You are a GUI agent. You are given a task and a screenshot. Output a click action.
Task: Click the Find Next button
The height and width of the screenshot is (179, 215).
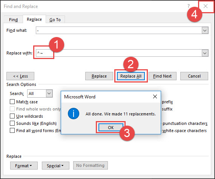click(163, 76)
